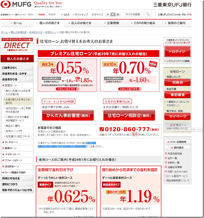Viewport: 204px width, 218px height.
Task: Click the お金をかりる breadcrumb link
Action: (x=36, y=32)
